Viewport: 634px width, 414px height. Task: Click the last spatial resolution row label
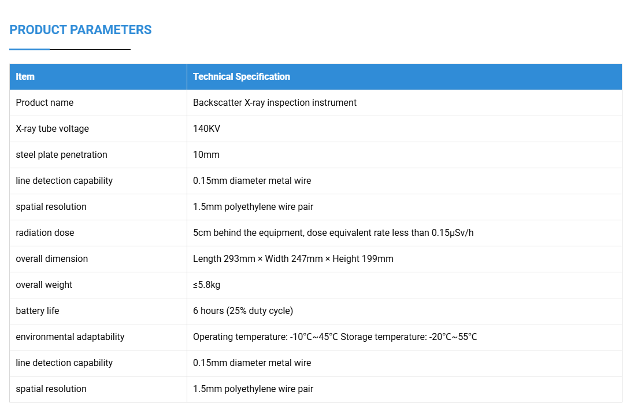coord(51,389)
